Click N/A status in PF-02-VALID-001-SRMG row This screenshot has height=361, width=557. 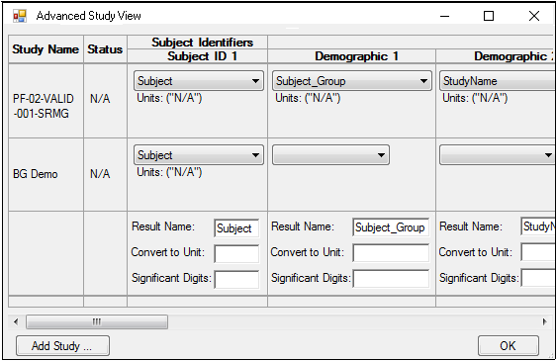[x=100, y=99]
